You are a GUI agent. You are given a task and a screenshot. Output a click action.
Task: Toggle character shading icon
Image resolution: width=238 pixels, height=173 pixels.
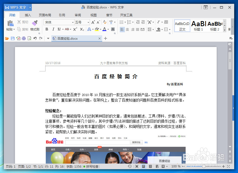coord(113,29)
